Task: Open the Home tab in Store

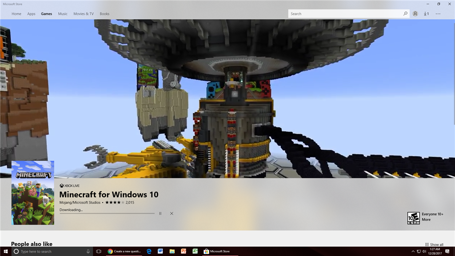Action: click(16, 14)
